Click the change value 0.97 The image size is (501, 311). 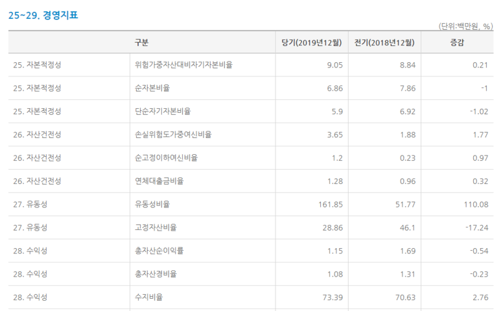pyautogui.click(x=480, y=158)
